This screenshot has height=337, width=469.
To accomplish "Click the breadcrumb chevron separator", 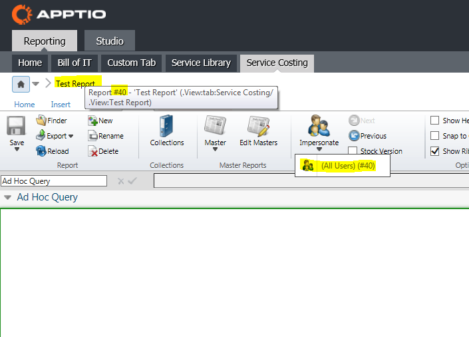I will pyautogui.click(x=48, y=83).
